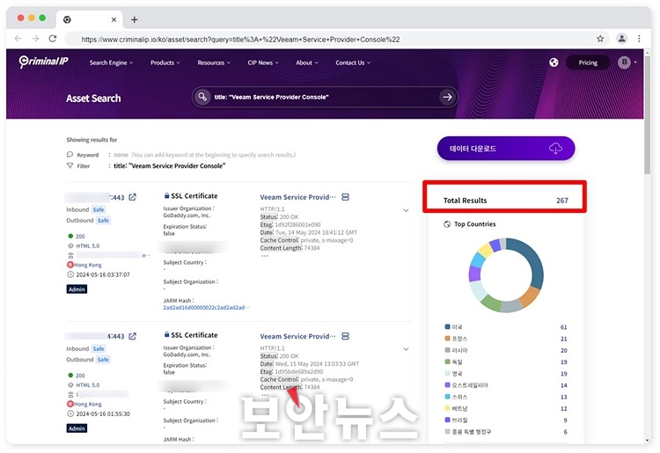Open second Veeam Service Provid… result title
Viewport: 660px width, 453px height.
(297, 336)
